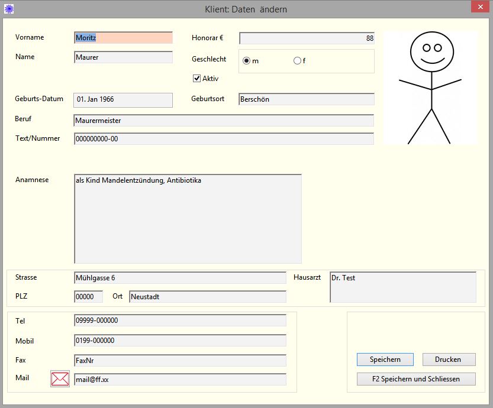The width and height of the screenshot is (493, 408).
Task: Click the Hausarzt text box
Action: (402, 287)
